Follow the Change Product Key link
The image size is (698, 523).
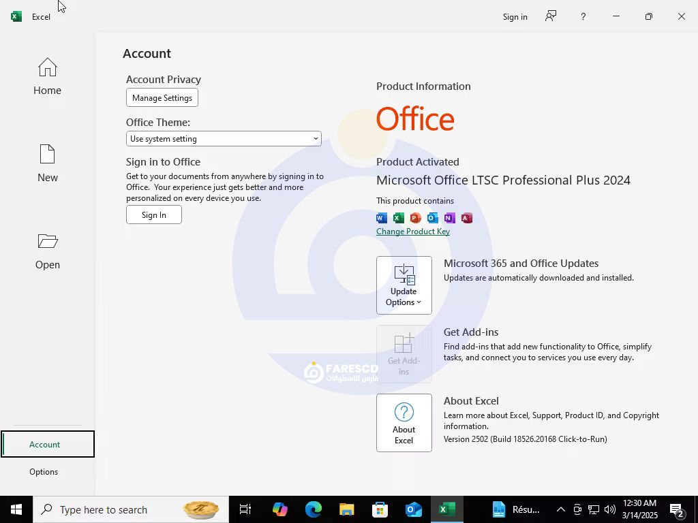coord(412,232)
